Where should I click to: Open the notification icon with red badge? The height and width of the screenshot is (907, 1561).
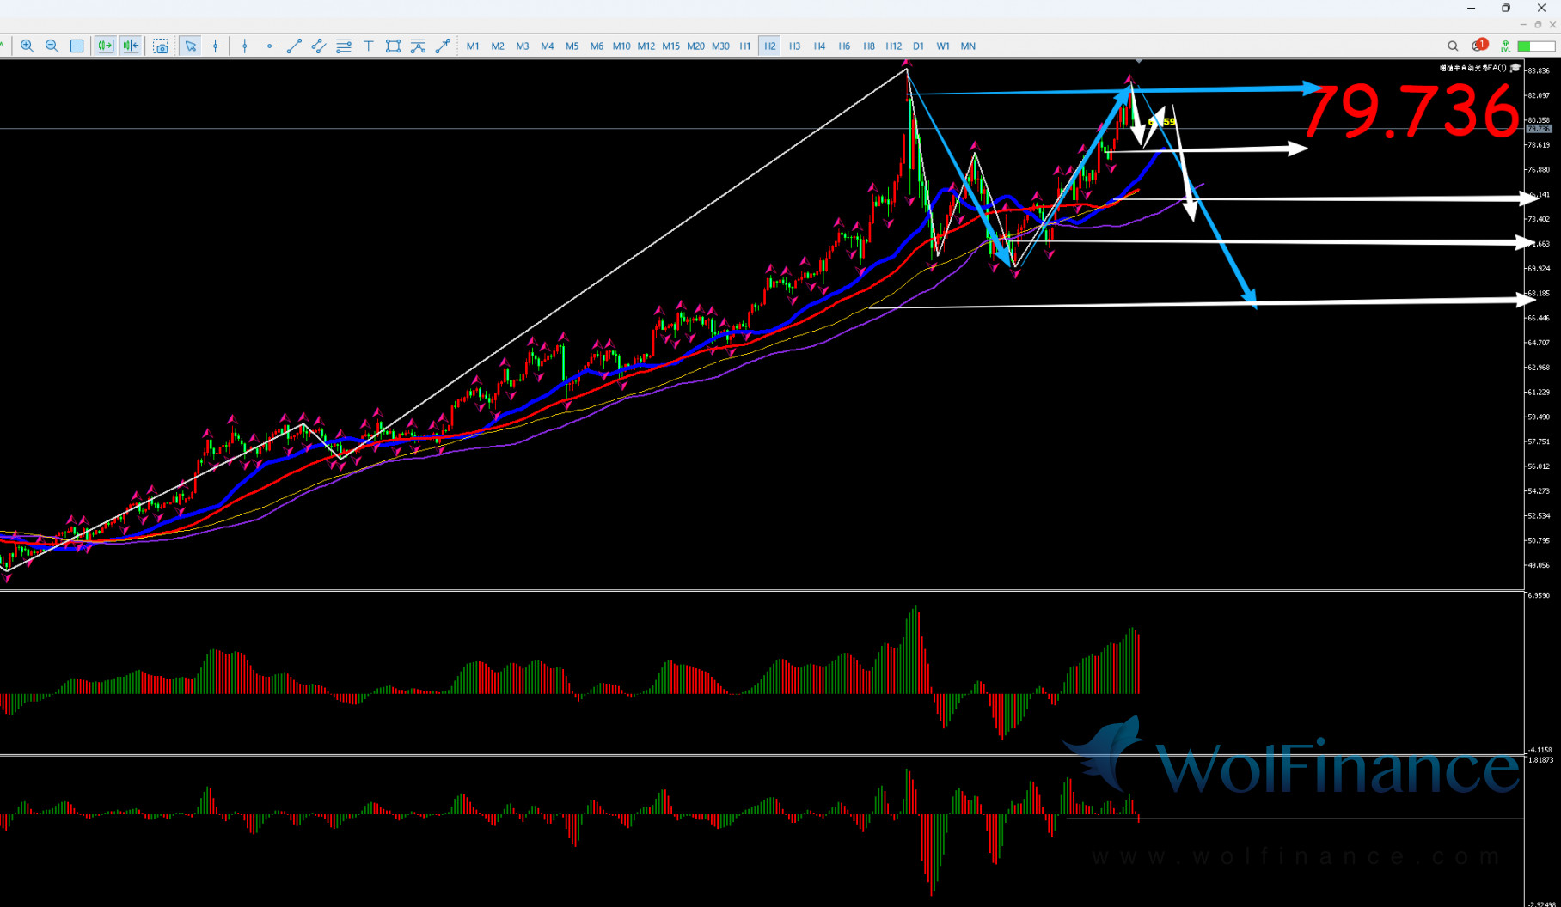tap(1478, 46)
